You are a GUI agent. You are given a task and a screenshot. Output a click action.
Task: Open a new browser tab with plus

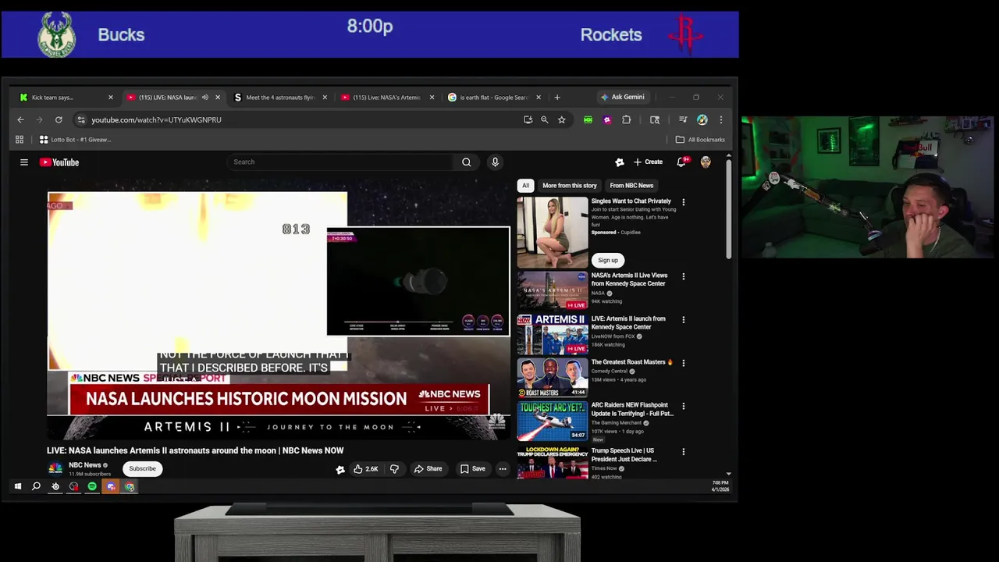click(x=557, y=98)
